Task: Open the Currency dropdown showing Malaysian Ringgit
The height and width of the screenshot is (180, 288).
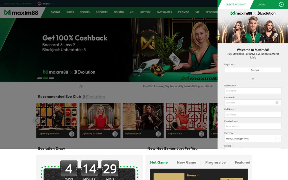Action: point(253,139)
